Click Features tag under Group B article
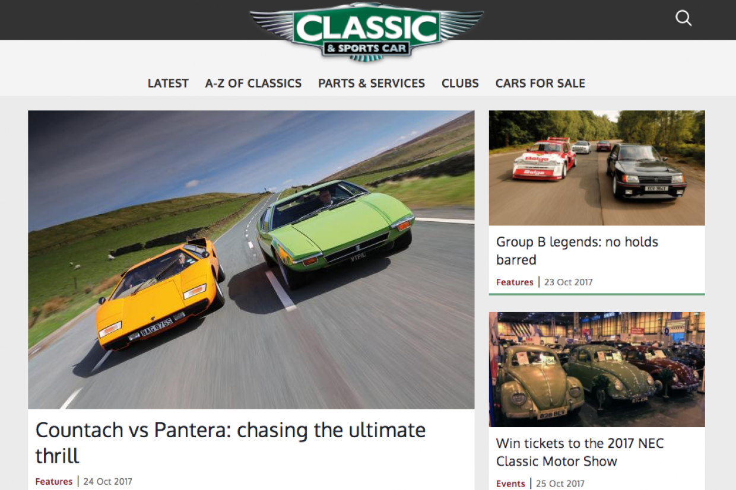The image size is (736, 490). click(x=515, y=282)
